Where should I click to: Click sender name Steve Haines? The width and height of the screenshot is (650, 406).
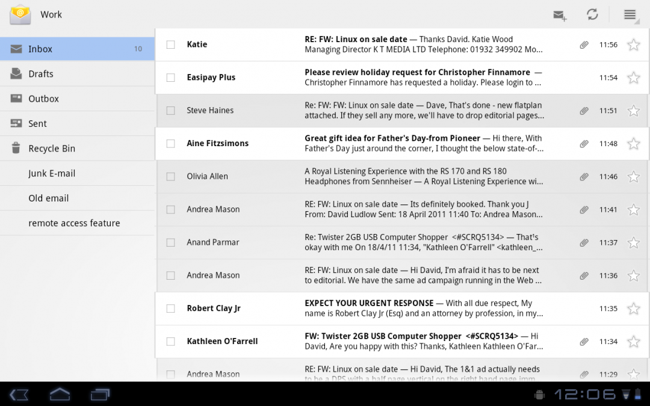(210, 110)
